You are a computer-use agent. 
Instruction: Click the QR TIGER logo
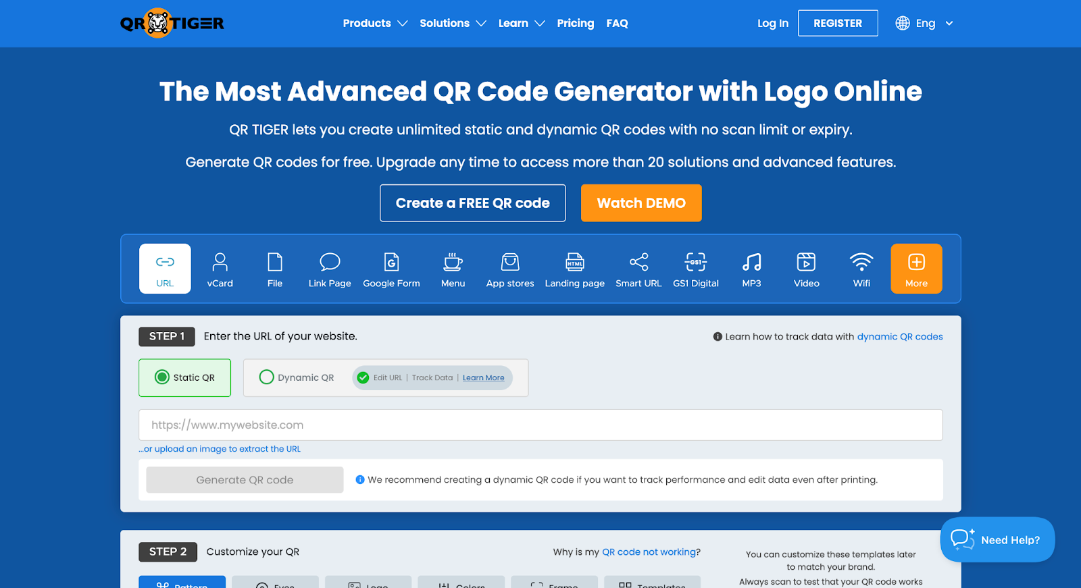coord(172,24)
